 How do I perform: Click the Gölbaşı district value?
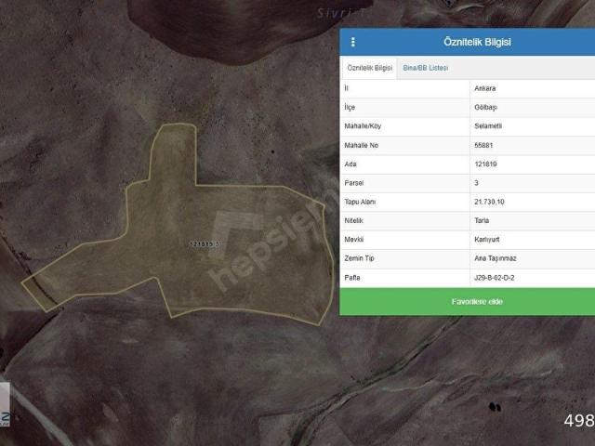pyautogui.click(x=485, y=108)
